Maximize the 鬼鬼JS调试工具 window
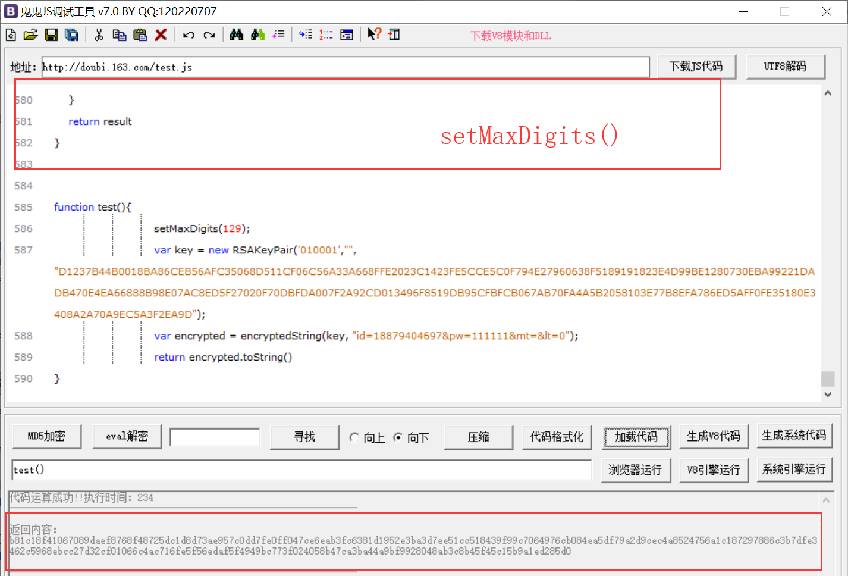The width and height of the screenshot is (848, 576). click(x=784, y=11)
